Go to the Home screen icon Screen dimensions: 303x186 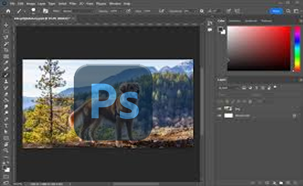point(8,11)
